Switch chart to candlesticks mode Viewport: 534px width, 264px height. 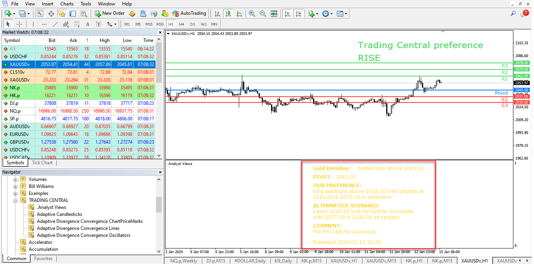point(228,14)
